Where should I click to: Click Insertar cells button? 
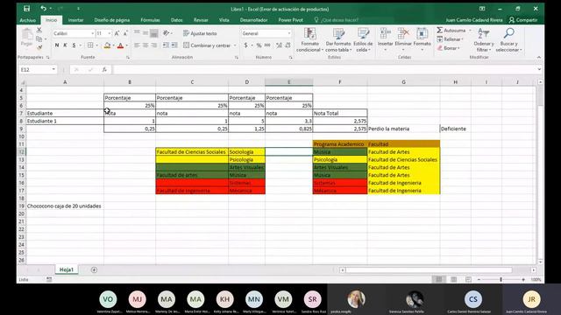click(386, 39)
